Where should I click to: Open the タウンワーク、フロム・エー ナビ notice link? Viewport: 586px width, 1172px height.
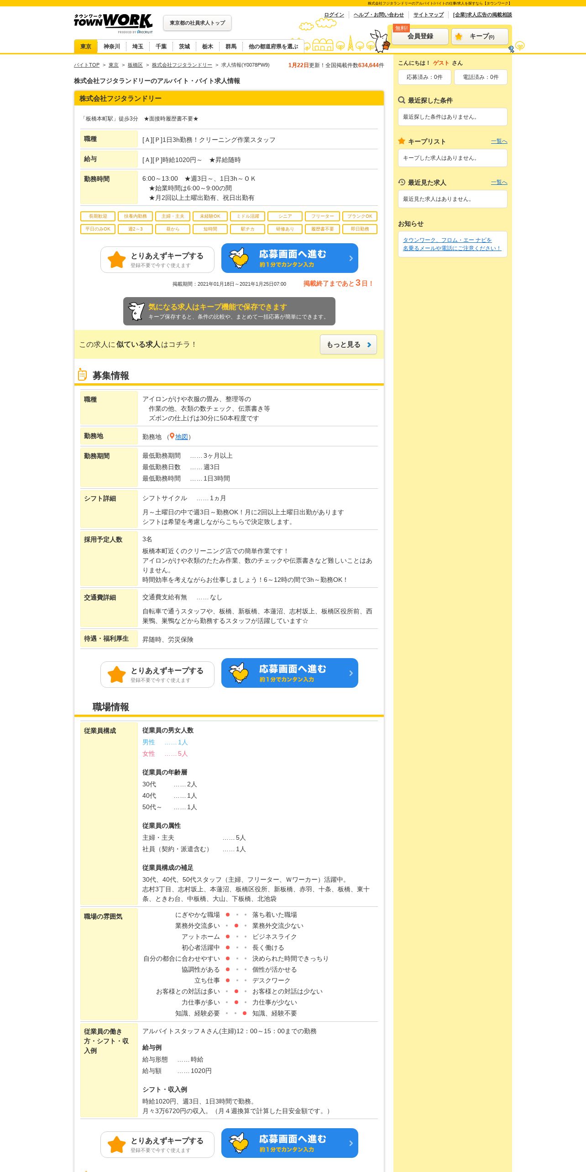(x=452, y=244)
